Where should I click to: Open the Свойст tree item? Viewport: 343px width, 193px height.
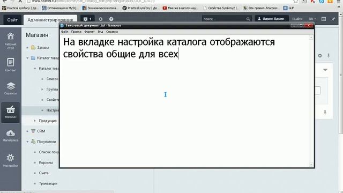pos(53,100)
